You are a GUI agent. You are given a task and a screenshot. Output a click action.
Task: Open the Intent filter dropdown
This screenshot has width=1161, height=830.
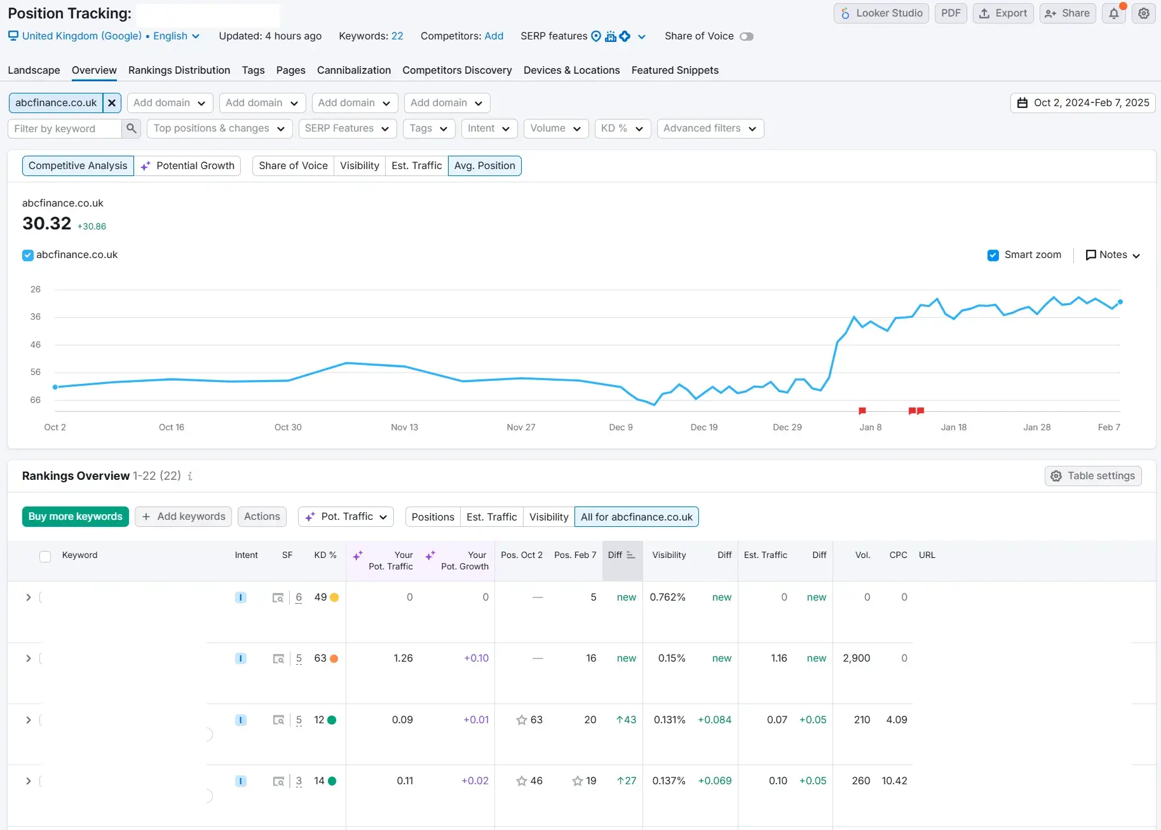[x=489, y=128]
